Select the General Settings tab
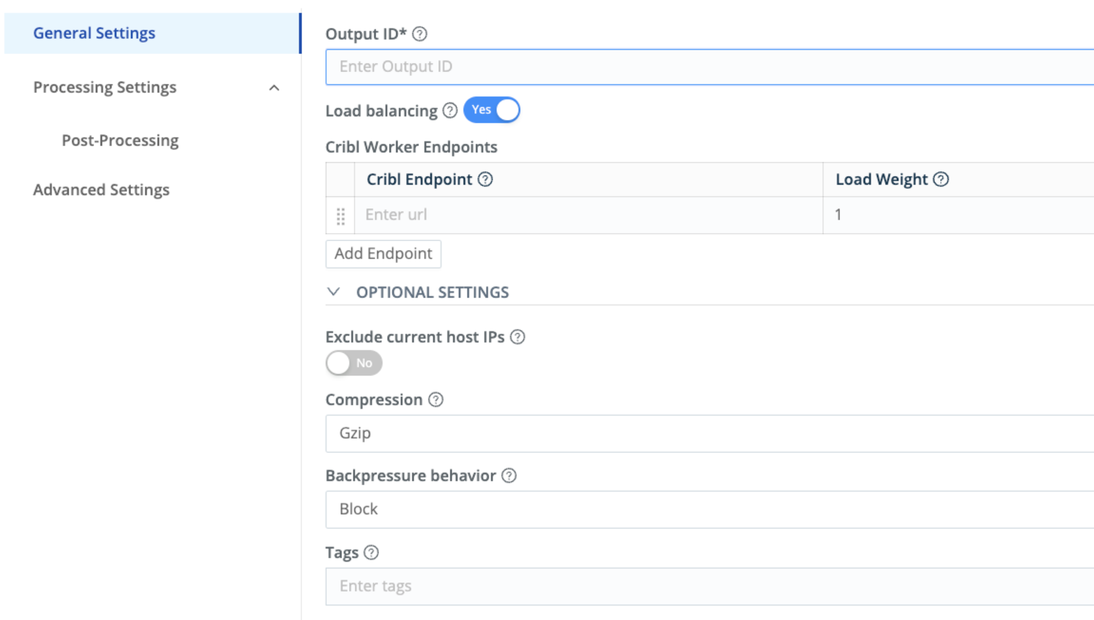The image size is (1094, 620). (x=95, y=33)
